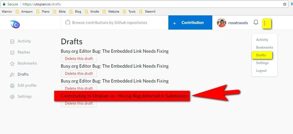The width and height of the screenshot is (293, 134).
Task: Open the Website bookmark folder
Action: pos(111,12)
